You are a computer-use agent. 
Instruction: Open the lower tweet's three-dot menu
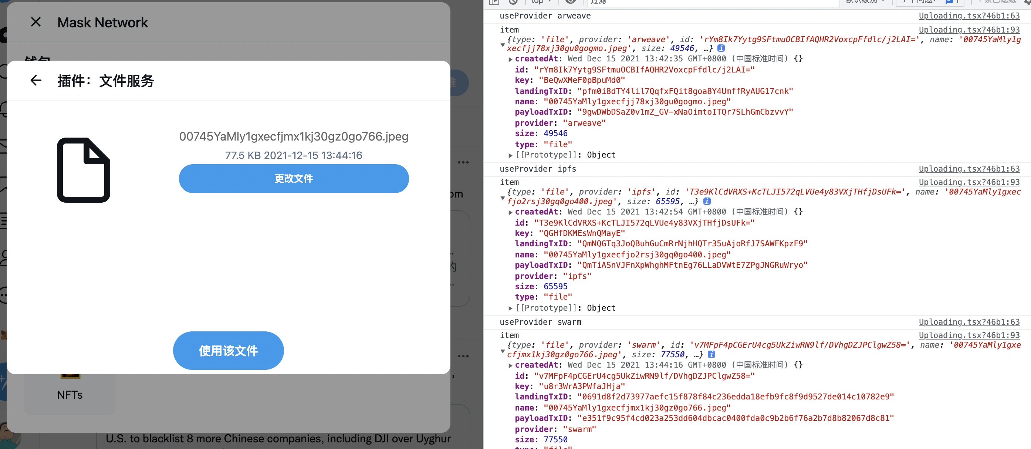(x=463, y=356)
